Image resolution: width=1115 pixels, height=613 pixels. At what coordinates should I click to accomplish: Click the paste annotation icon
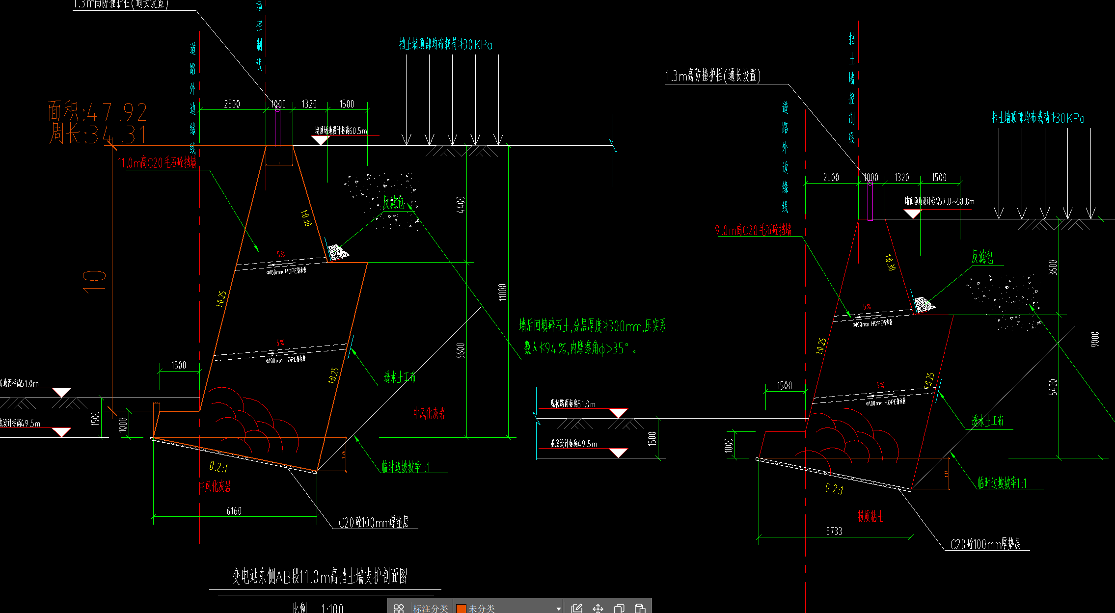coord(640,608)
